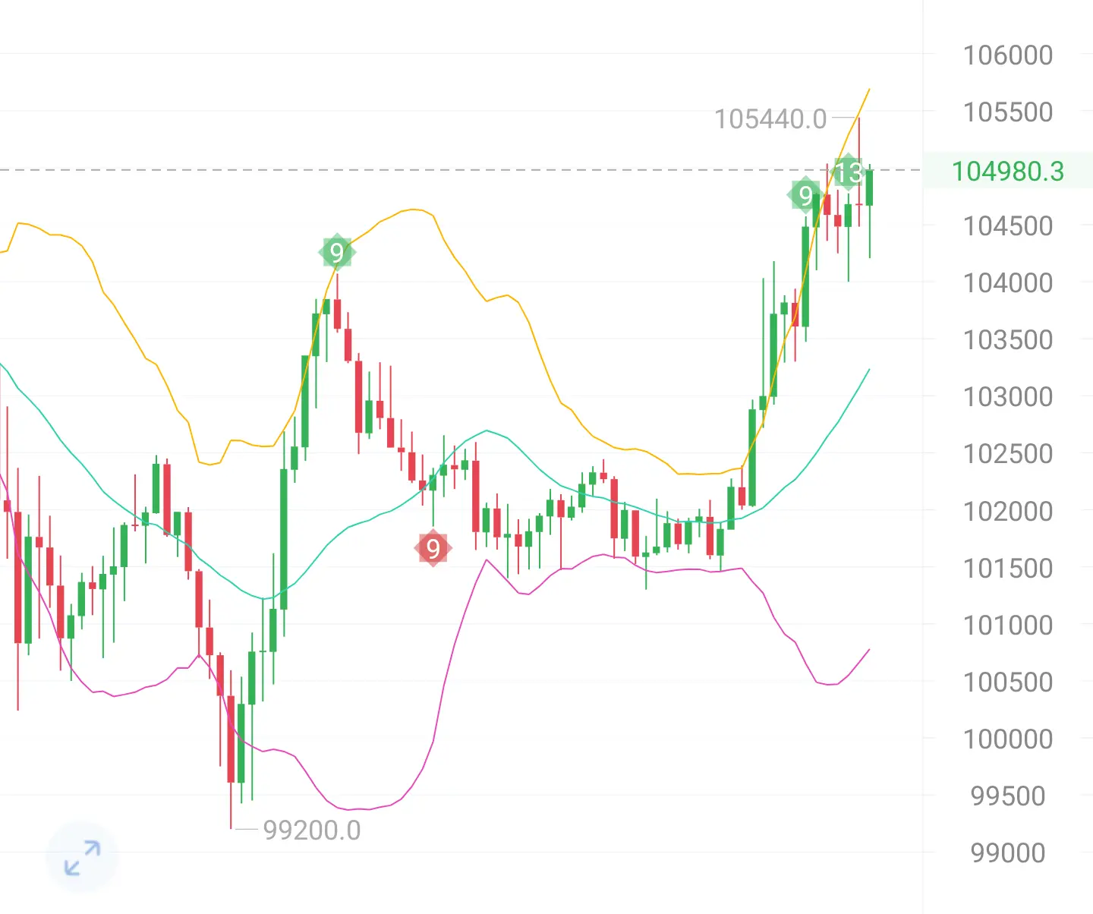Click the 101000 axis label
1093x914 pixels.
coord(1008,625)
